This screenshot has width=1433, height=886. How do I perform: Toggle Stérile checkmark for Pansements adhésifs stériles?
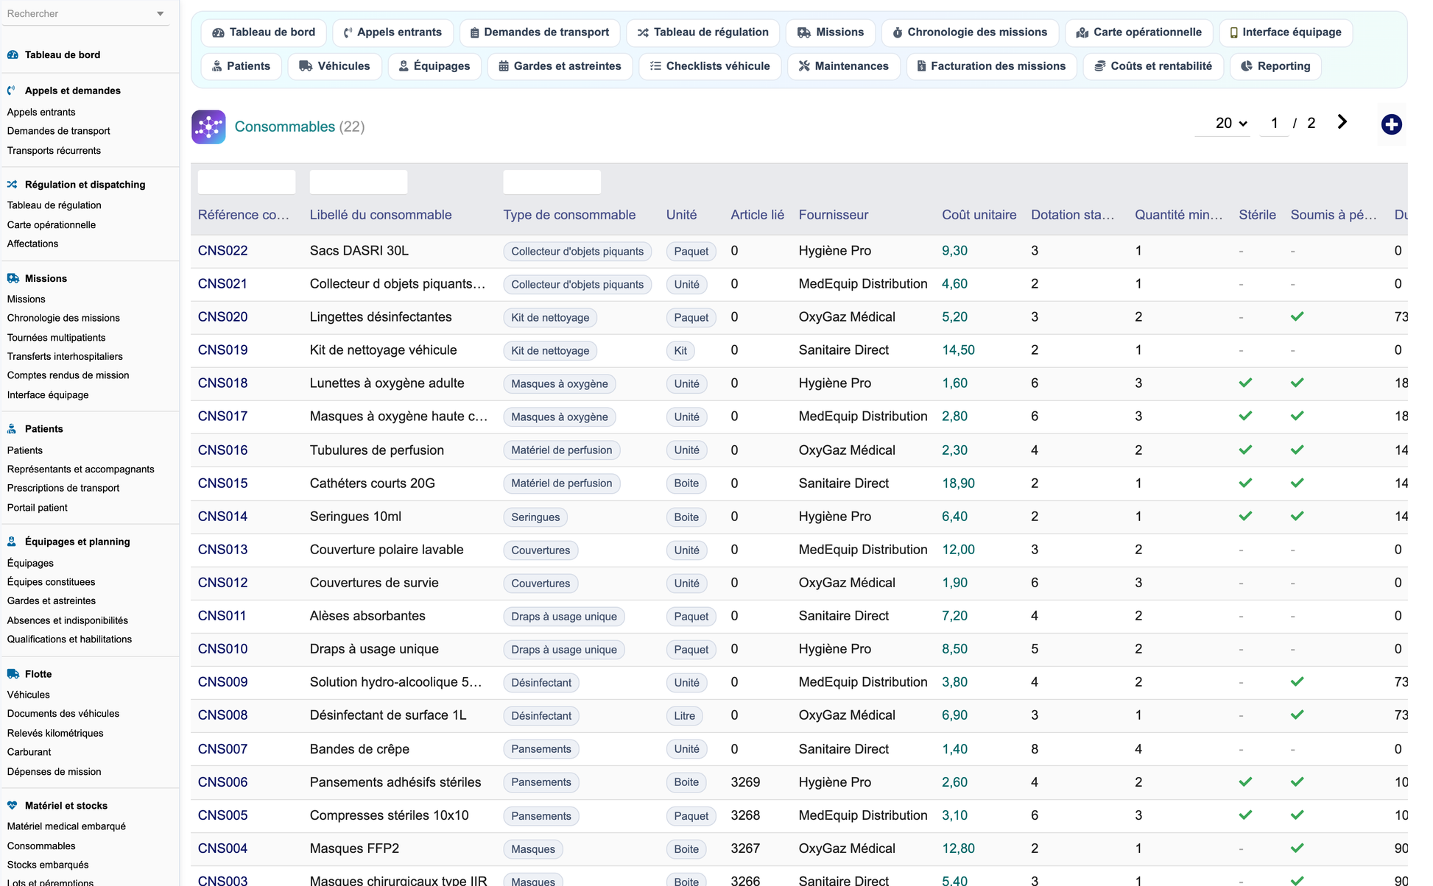coord(1245,782)
